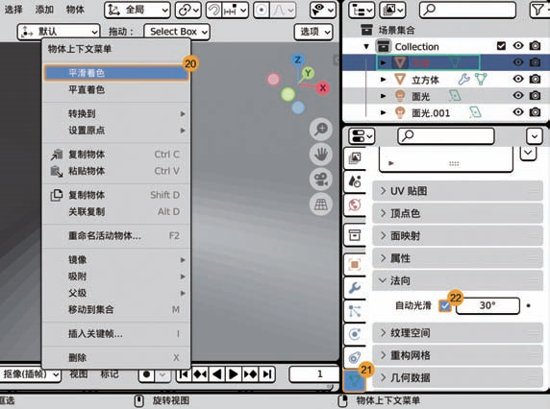Hide 立方体 with its eye icon

click(518, 79)
